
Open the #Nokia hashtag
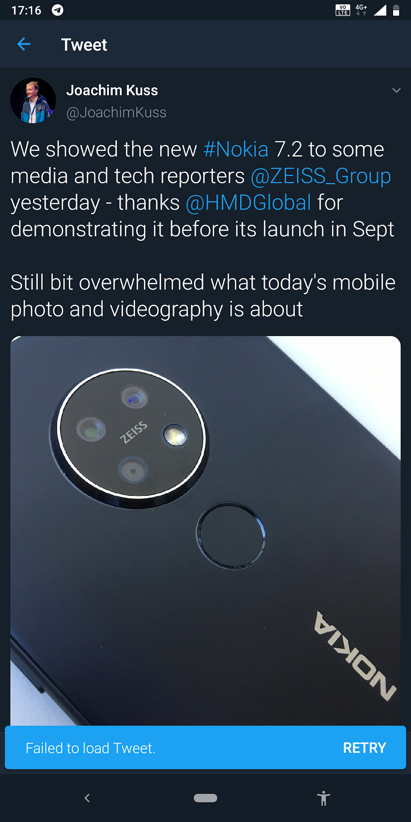pos(236,150)
